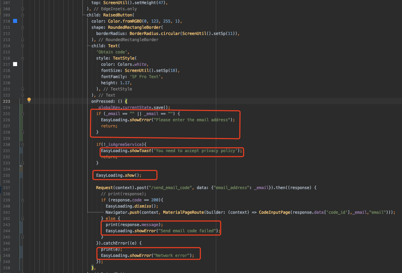This screenshot has height=273, width=402.
Task: Click the return; statement on line 227
Action: pyautogui.click(x=109, y=126)
